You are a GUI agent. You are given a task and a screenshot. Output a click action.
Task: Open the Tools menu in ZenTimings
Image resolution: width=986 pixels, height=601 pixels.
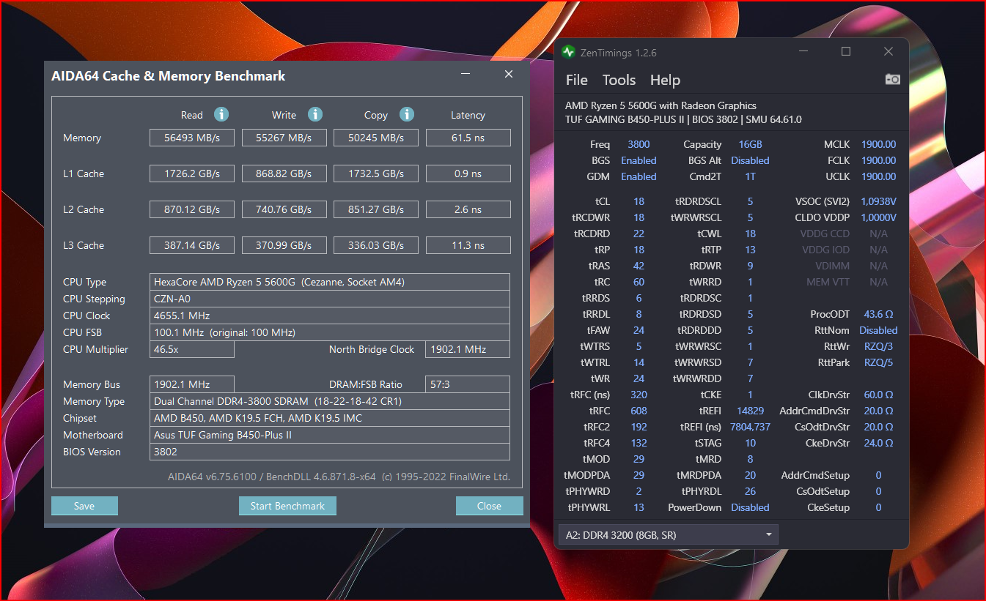[x=619, y=80]
